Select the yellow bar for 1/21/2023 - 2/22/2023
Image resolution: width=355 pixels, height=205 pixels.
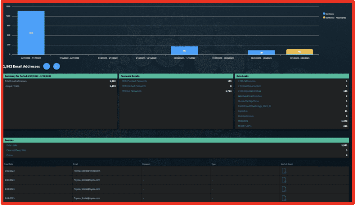[x=299, y=52]
